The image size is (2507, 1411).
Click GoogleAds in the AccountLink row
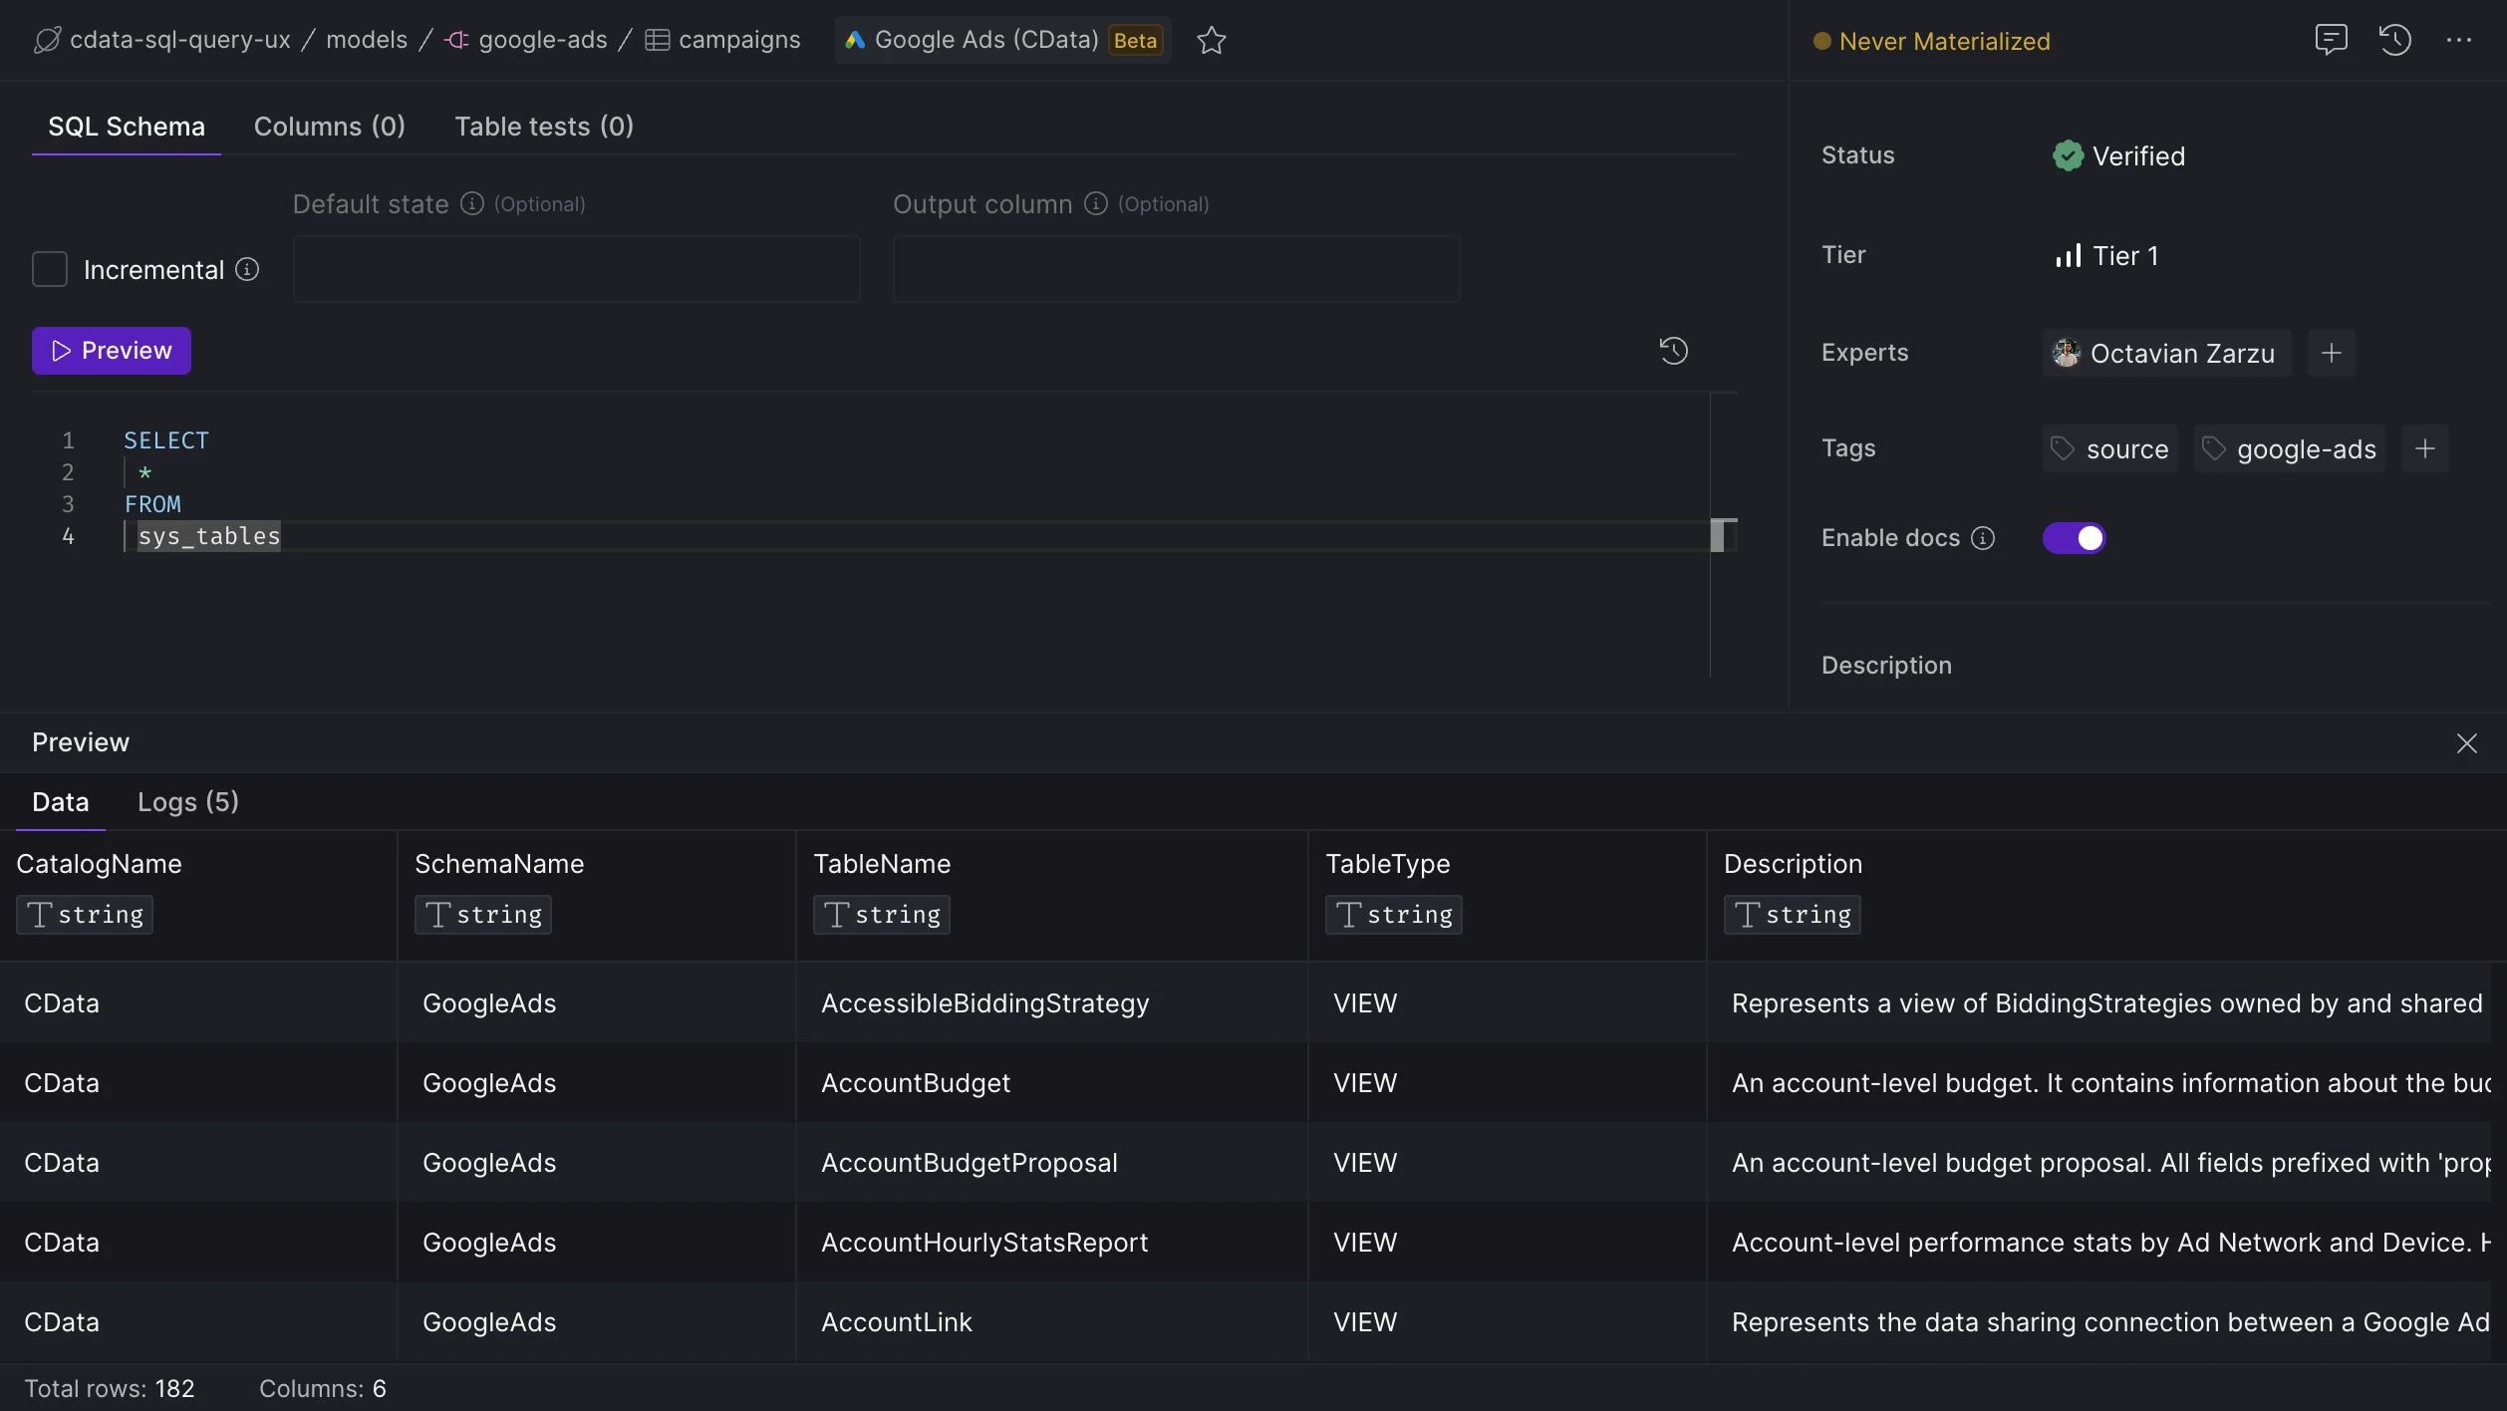(x=489, y=1322)
